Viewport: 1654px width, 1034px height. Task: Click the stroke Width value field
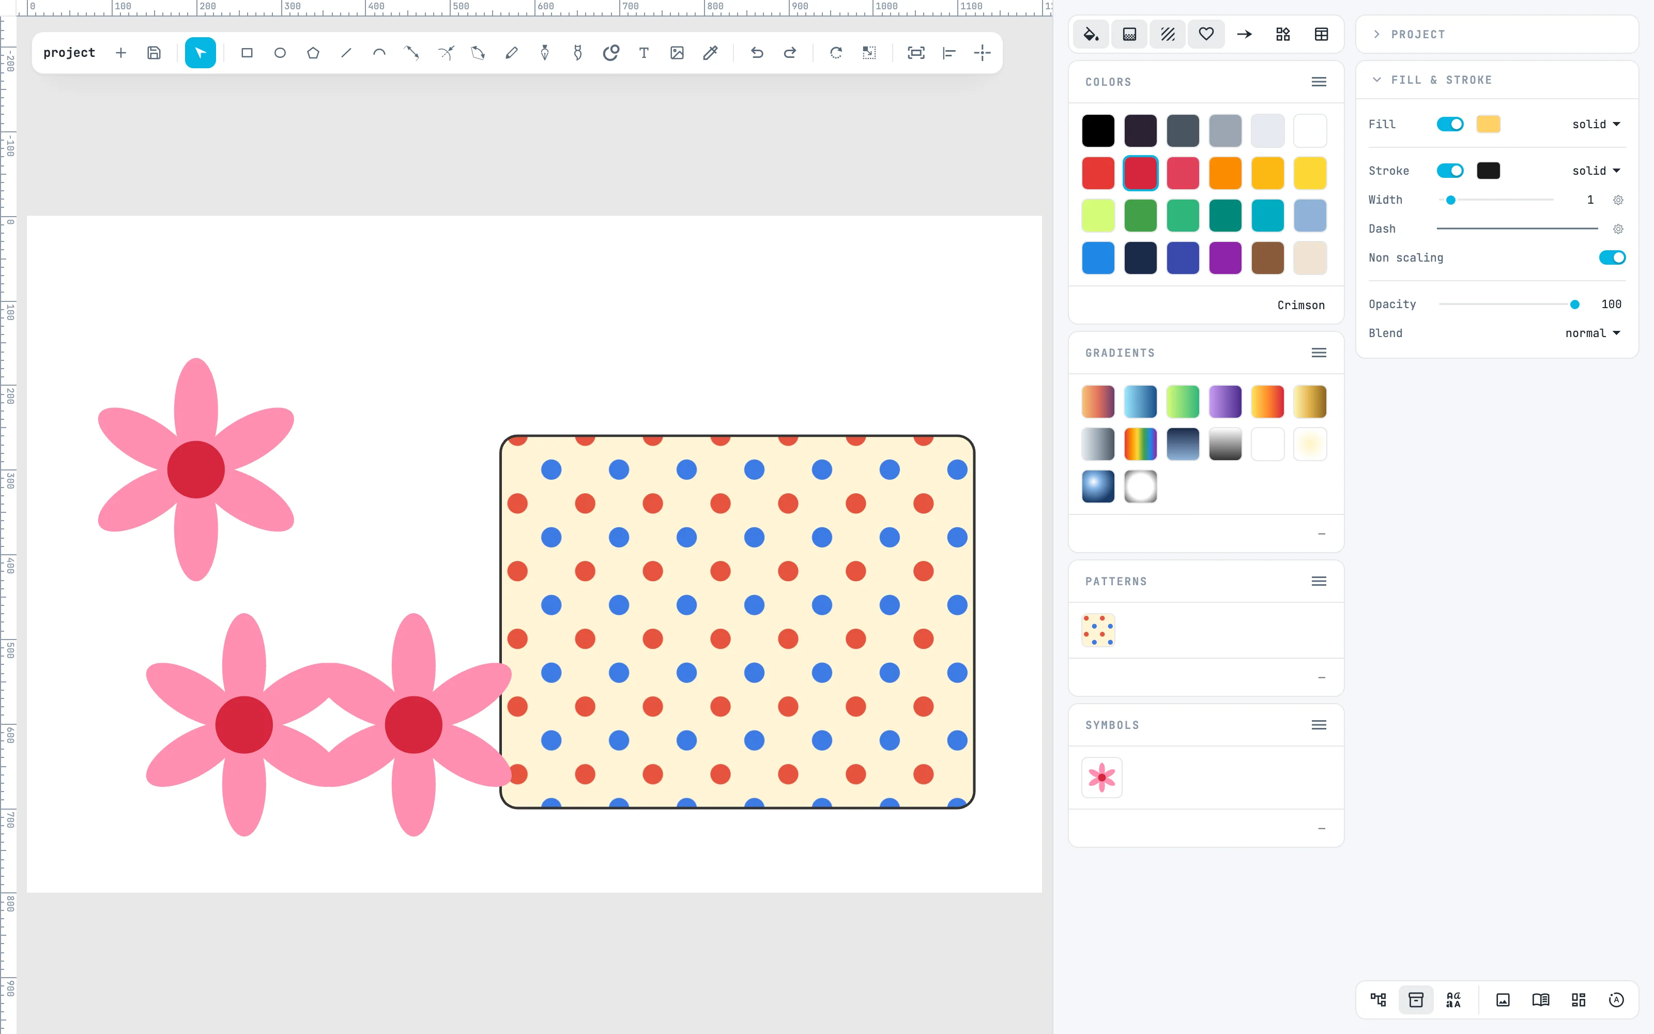[1590, 200]
